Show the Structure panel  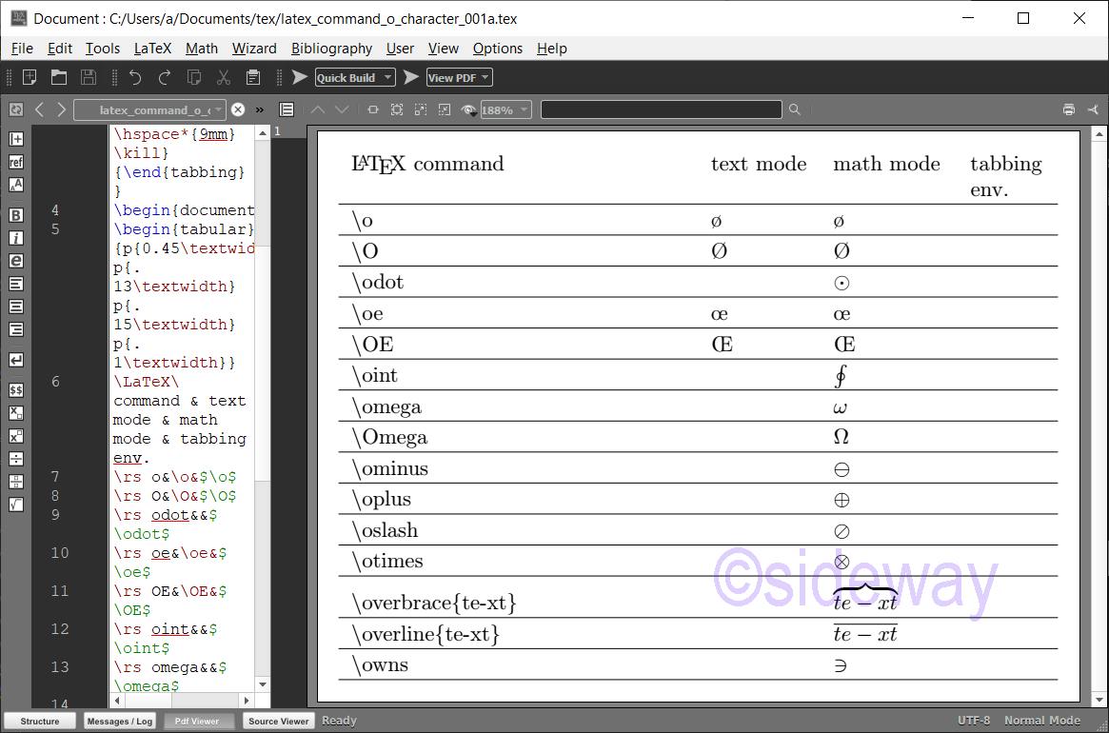click(40, 721)
